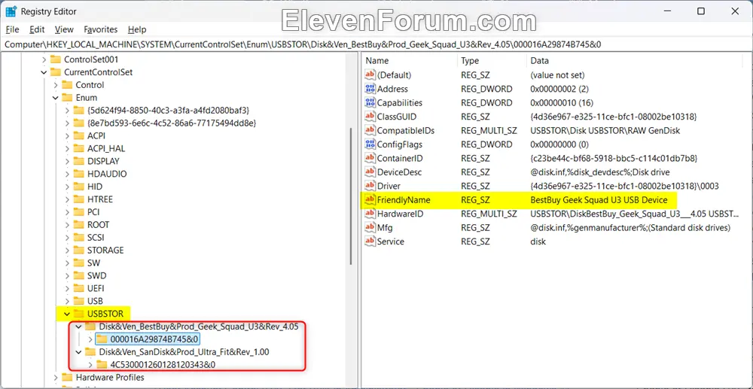Sort values by the Name column header
753x389 pixels.
(x=410, y=61)
